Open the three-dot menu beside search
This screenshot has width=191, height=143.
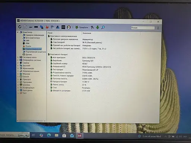[x=158, y=28]
